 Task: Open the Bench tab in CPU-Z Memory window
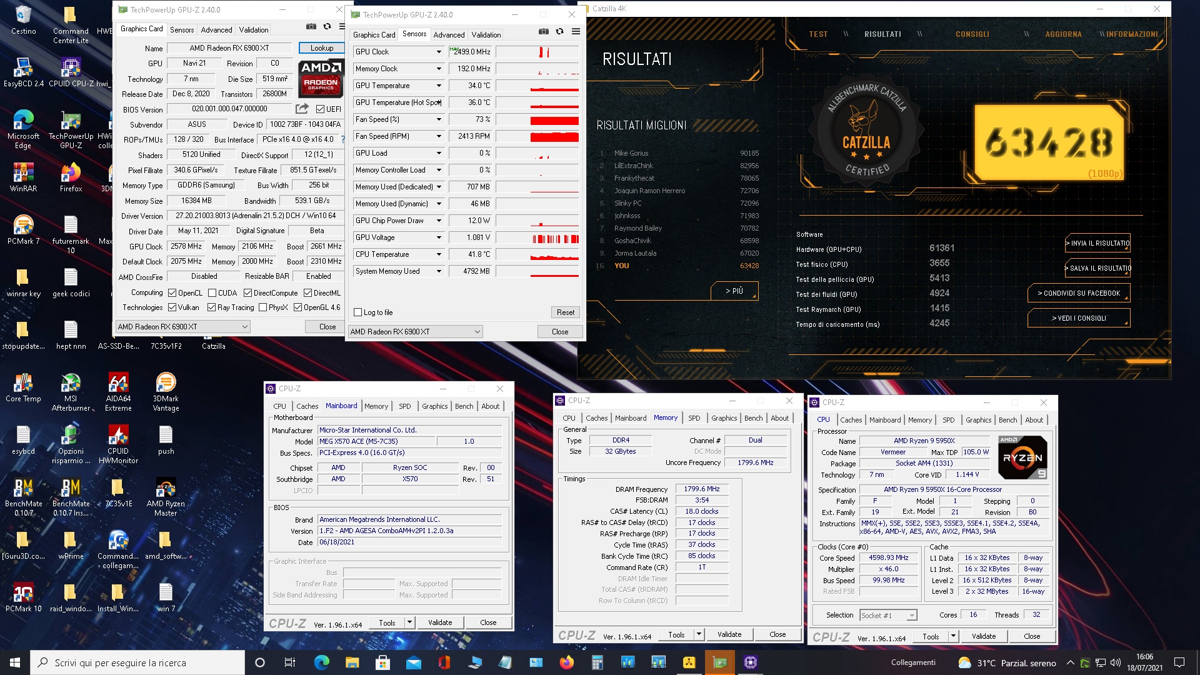[753, 418]
